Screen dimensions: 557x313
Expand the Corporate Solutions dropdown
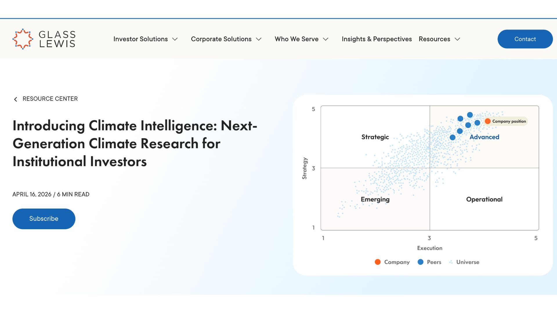coord(221,39)
